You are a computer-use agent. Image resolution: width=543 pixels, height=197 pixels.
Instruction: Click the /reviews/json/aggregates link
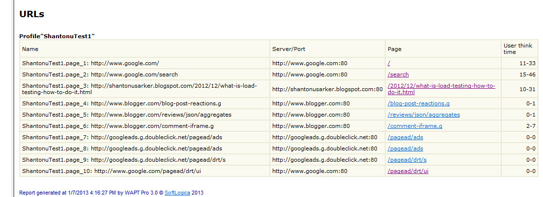click(424, 115)
